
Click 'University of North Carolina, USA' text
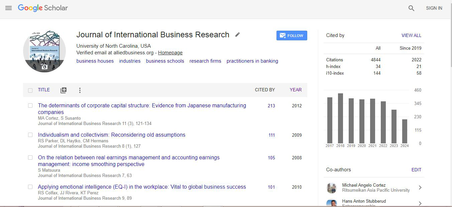tap(113, 46)
